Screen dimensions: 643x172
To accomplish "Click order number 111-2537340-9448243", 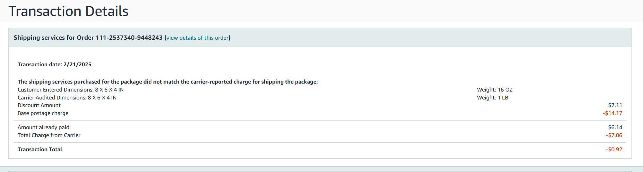I will tap(129, 38).
